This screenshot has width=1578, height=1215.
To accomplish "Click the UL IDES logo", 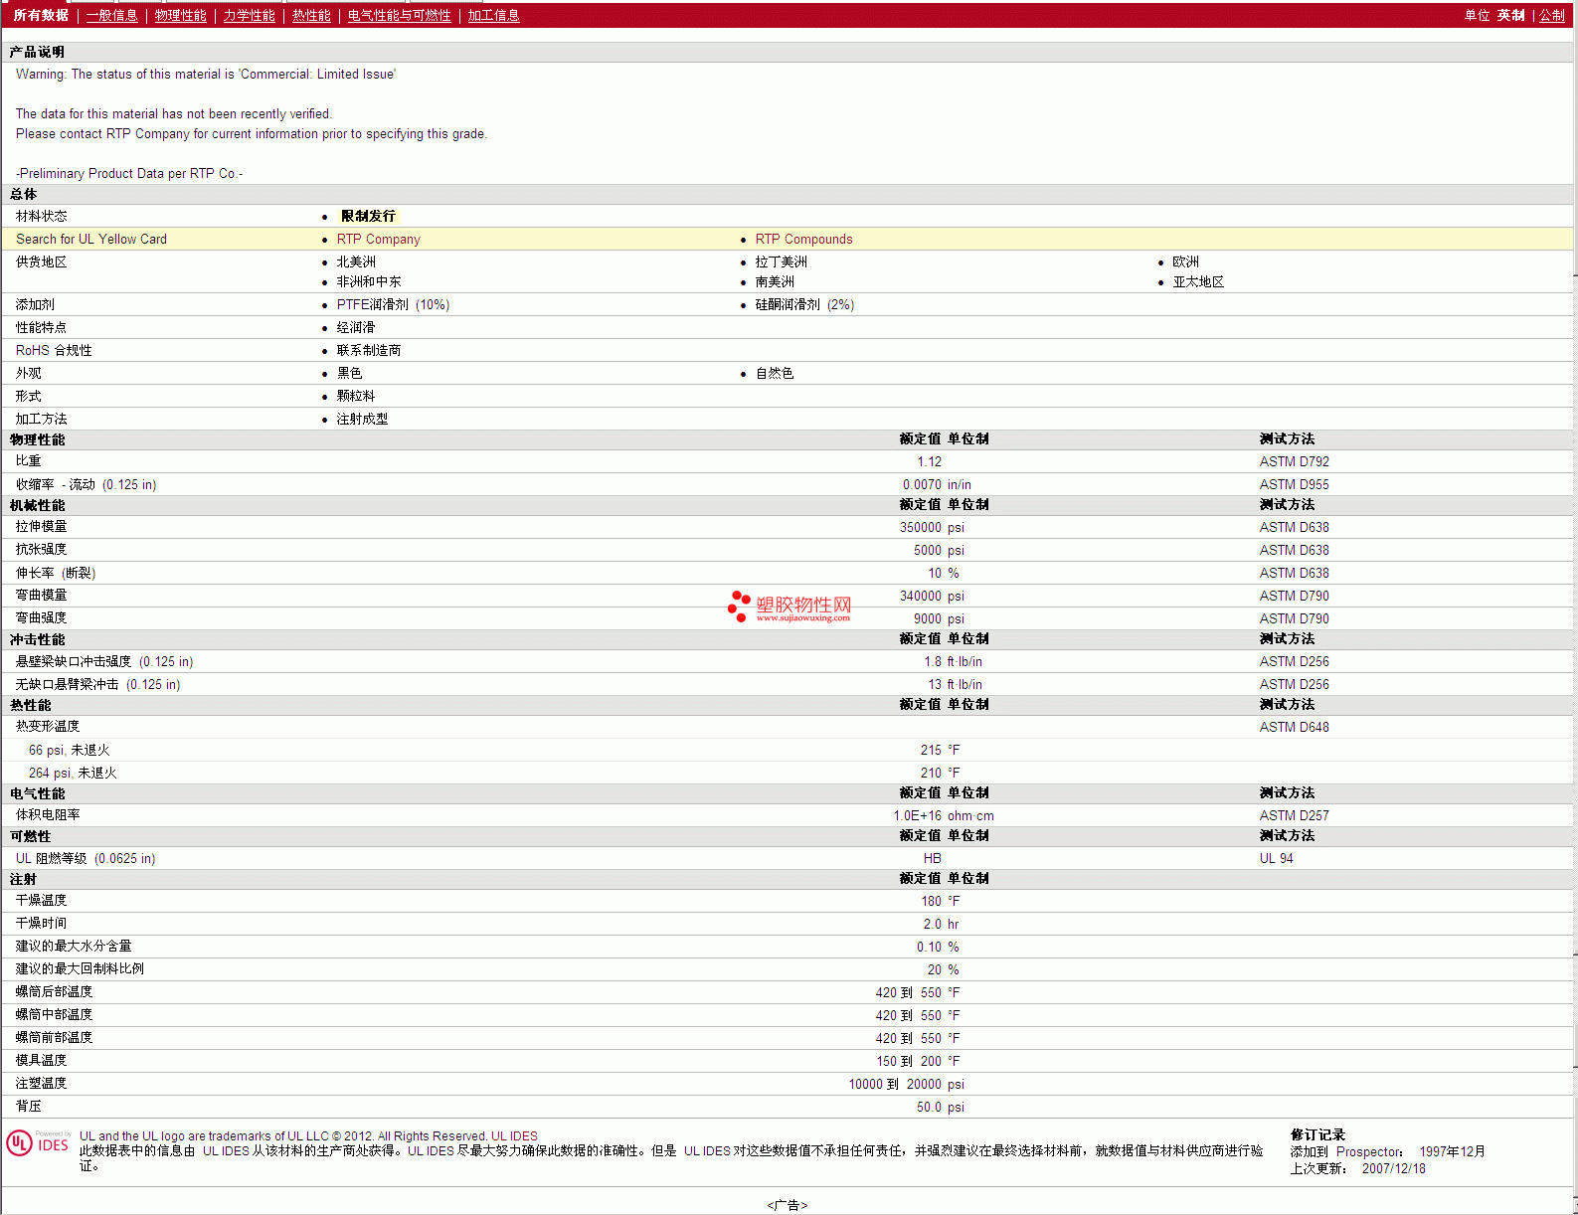I will click(38, 1143).
